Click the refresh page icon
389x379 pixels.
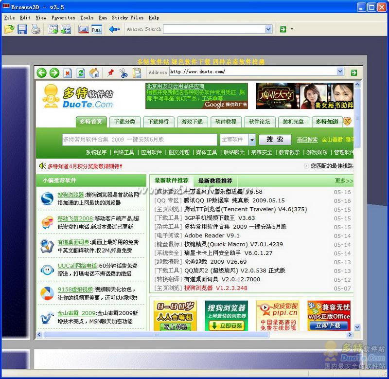81,73
